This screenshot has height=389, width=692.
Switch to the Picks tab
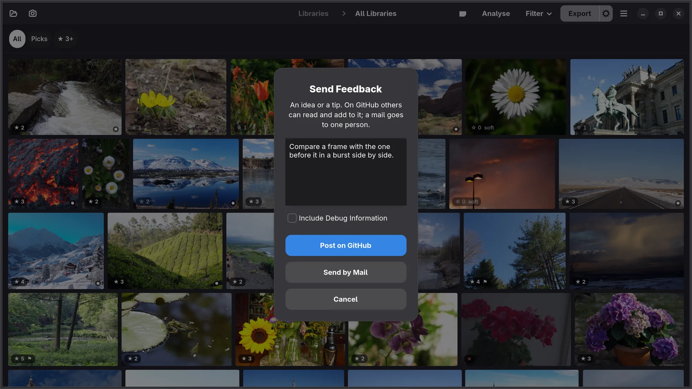[x=39, y=39]
